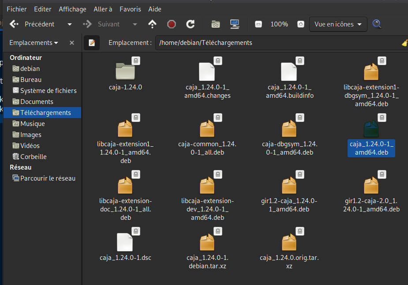Open the Fichier menu
This screenshot has height=285, width=408.
[x=17, y=9]
